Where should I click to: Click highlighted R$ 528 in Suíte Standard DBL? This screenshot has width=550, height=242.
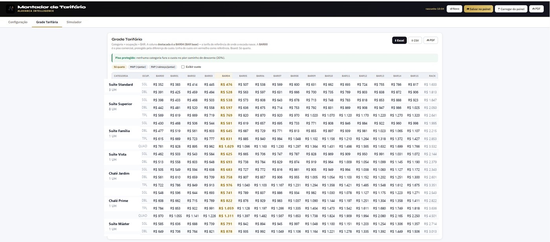point(226,92)
